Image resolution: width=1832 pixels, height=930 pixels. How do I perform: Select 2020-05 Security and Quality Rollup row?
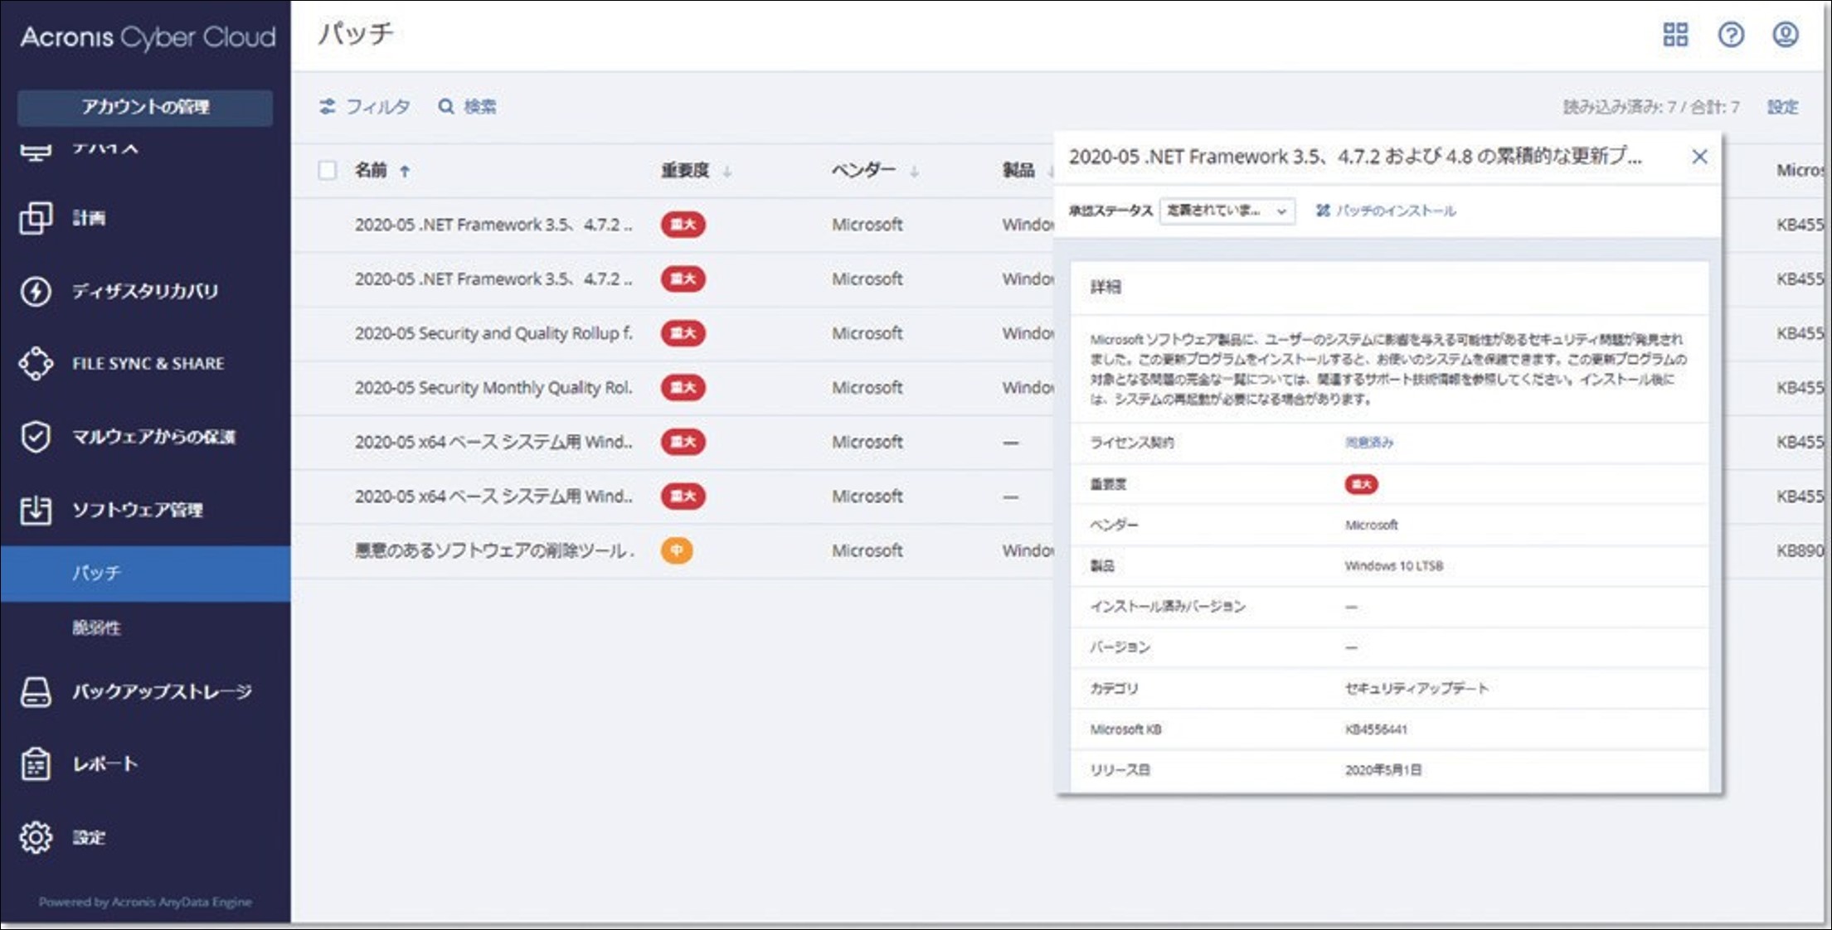point(672,333)
